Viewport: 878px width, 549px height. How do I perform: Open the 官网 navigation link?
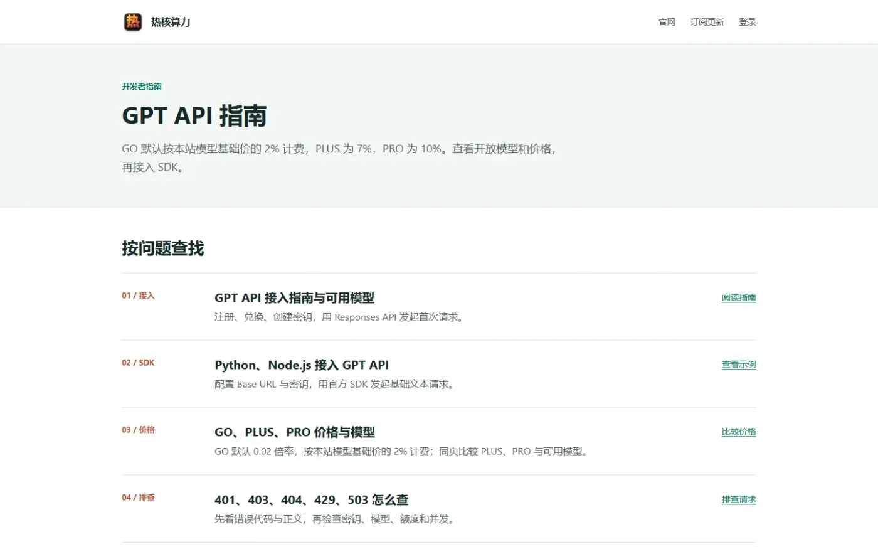pyautogui.click(x=667, y=22)
